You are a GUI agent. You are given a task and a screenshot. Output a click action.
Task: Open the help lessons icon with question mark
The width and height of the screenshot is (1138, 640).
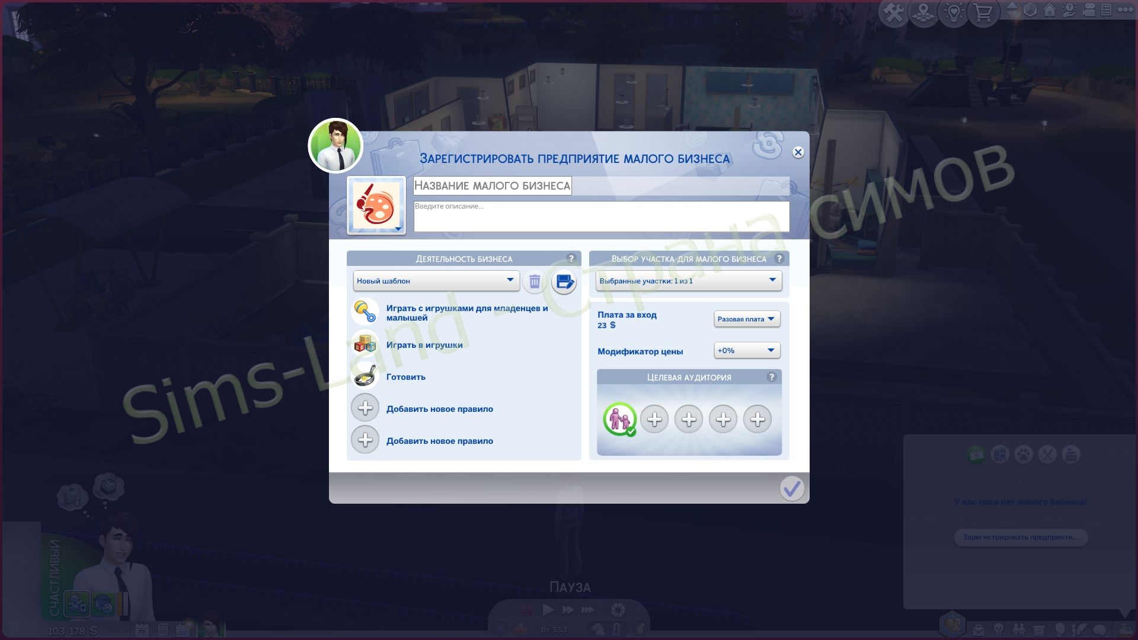pos(1069,10)
